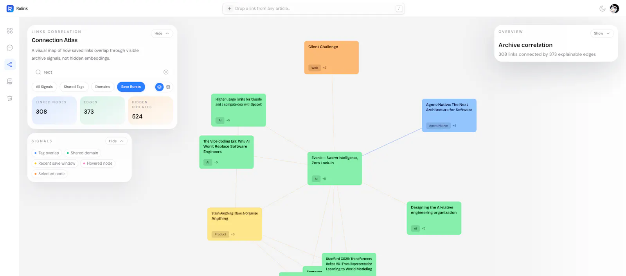Select the Shared Tags filter
The height and width of the screenshot is (276, 626).
click(x=74, y=87)
